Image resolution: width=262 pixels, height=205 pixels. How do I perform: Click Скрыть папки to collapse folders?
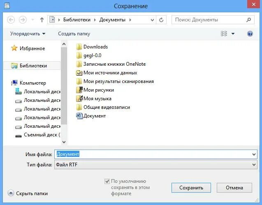[28, 193]
